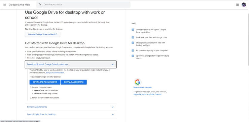Expand System requirements chevron

point(113,107)
